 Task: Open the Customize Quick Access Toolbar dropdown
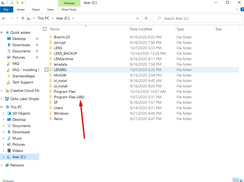click(22, 3)
